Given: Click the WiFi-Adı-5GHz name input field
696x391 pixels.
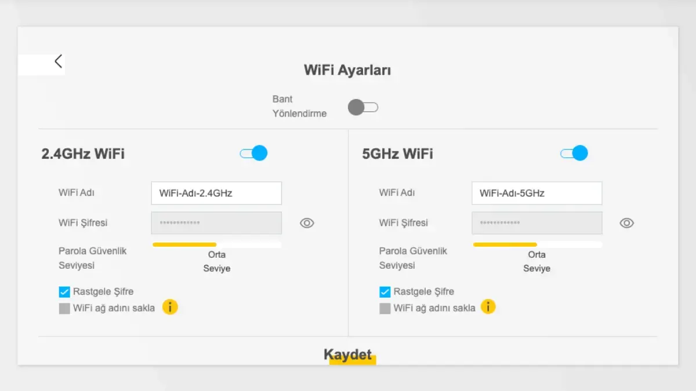Looking at the screenshot, I should [536, 193].
